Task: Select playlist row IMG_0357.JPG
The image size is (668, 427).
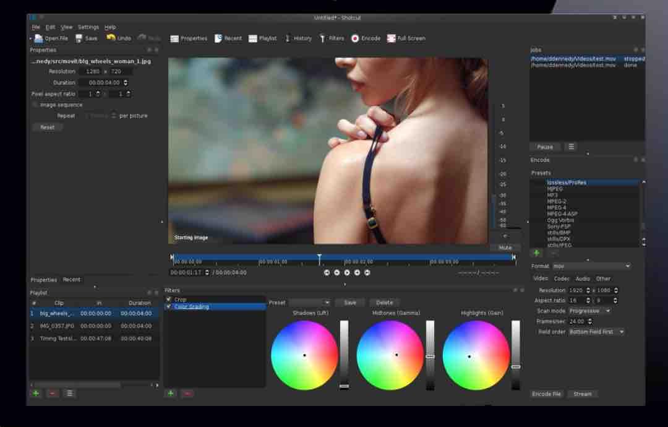Action: coord(94,326)
